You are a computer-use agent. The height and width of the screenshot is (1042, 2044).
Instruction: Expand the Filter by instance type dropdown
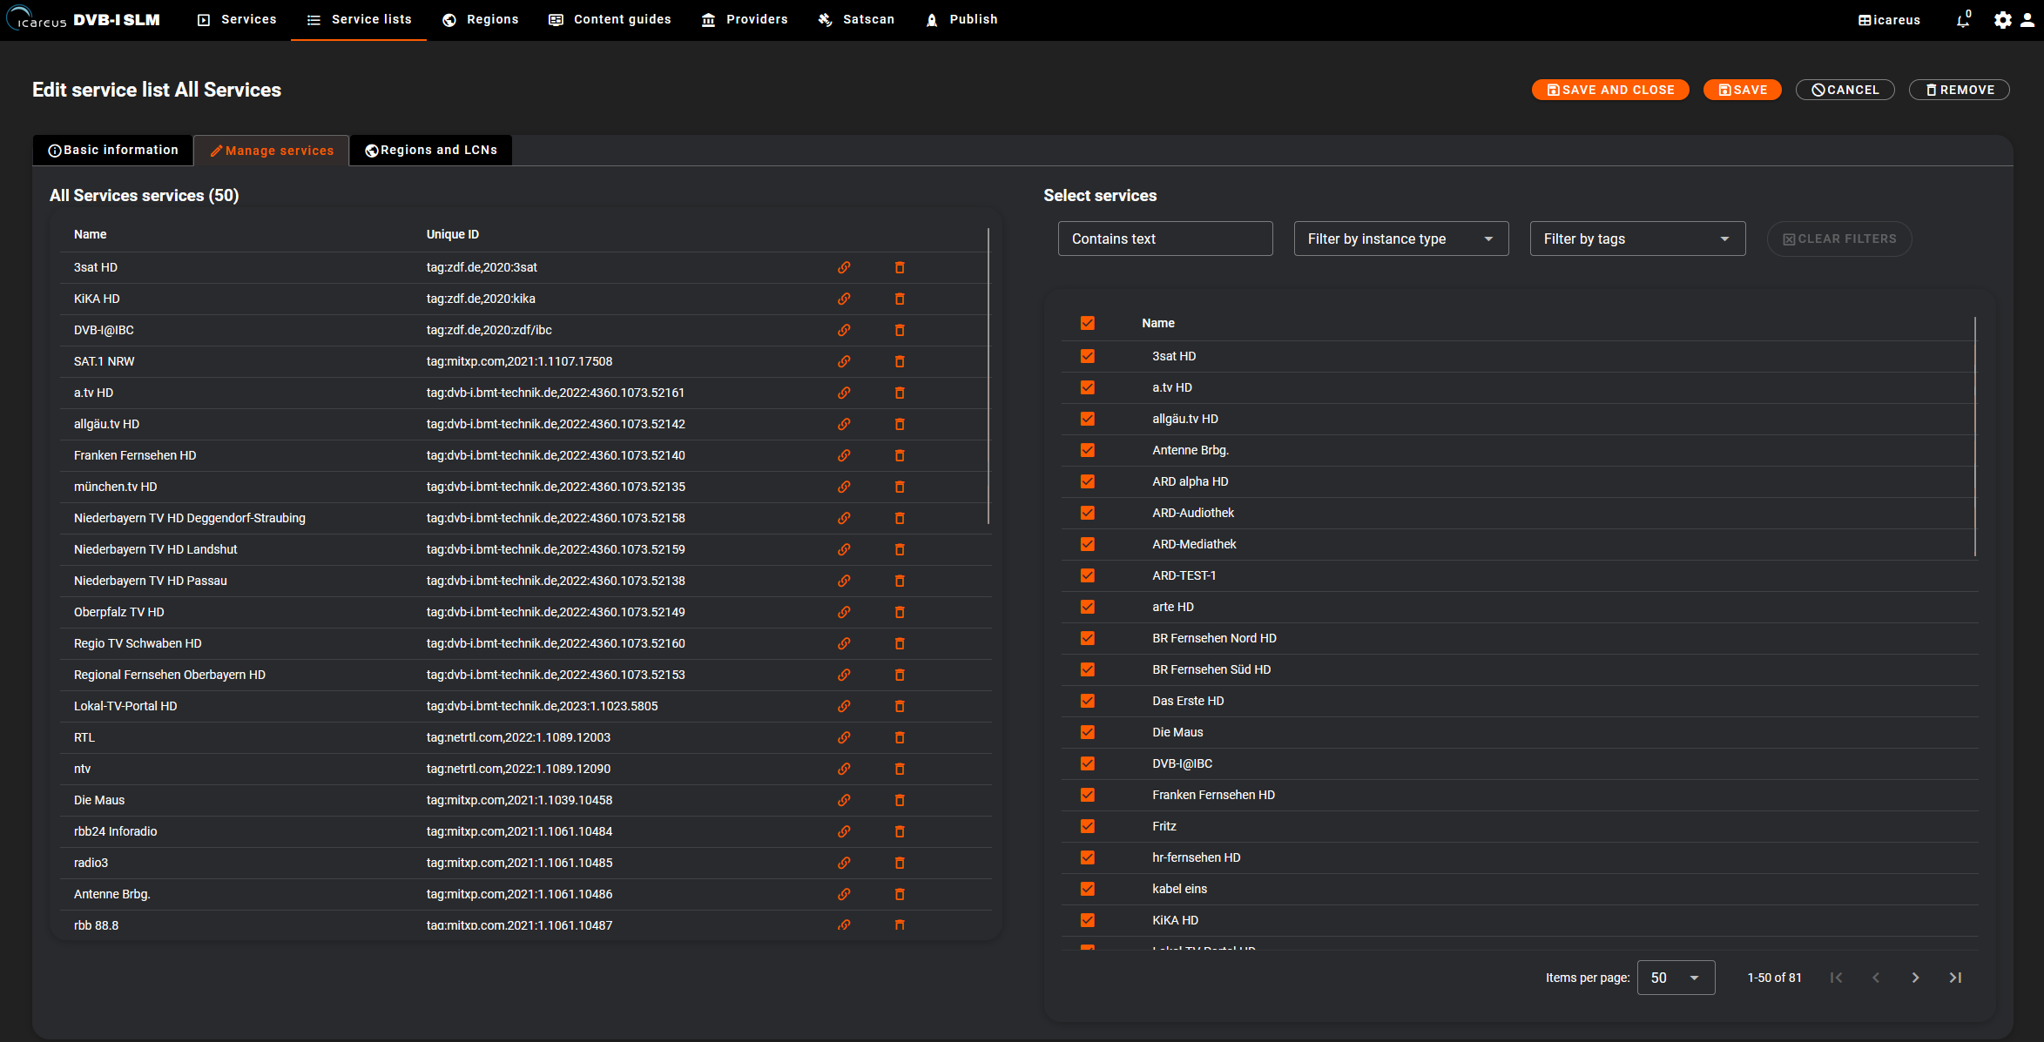tap(1400, 239)
